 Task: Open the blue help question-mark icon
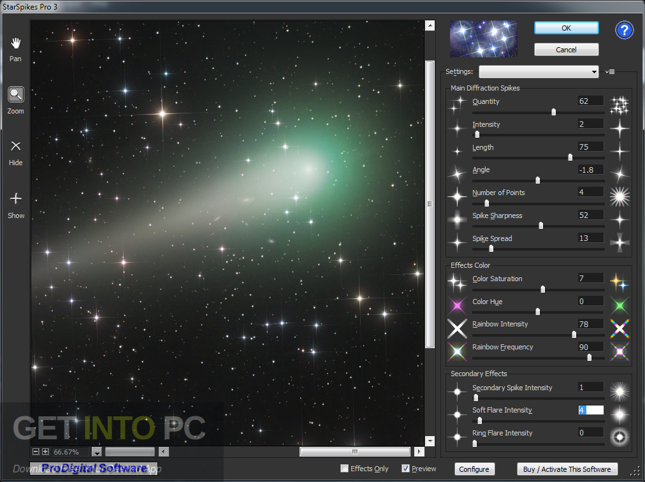[624, 29]
